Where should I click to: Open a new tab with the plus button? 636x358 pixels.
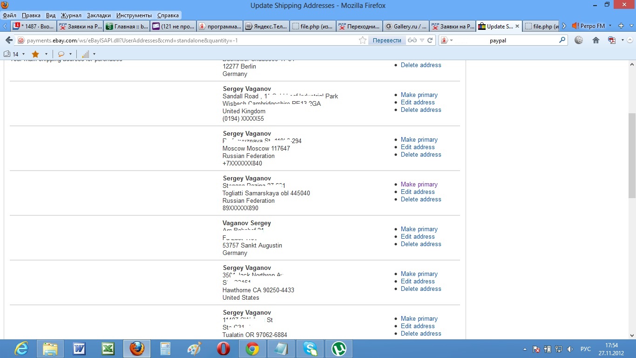pos(621,26)
